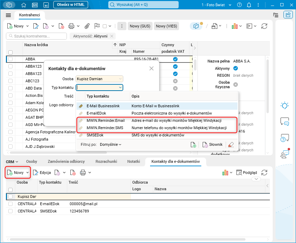Open the consultant contact icon in sidebar
This screenshot has width=296, height=243.
pyautogui.click(x=285, y=153)
